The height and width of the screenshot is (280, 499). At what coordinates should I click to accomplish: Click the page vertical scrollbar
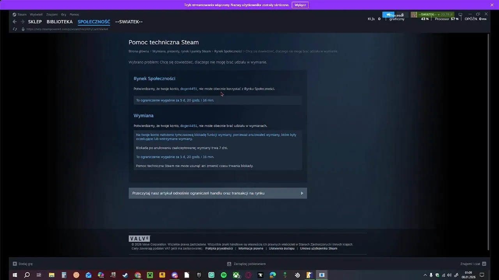coord(488,142)
